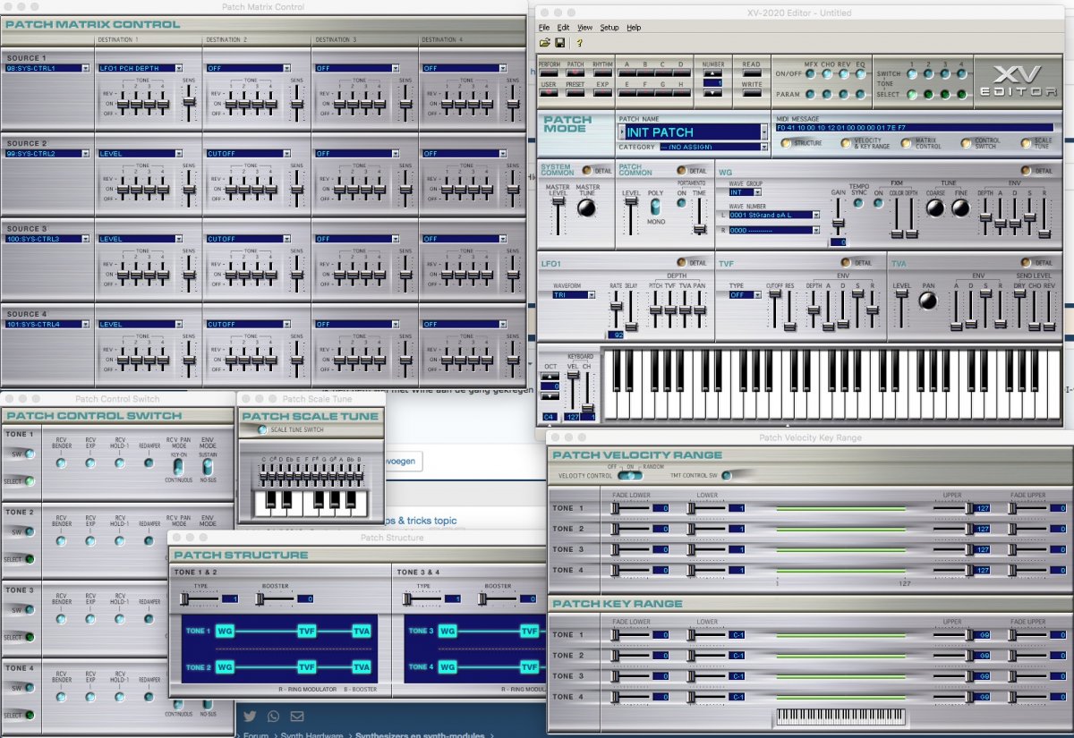Click the email envelope share icon
This screenshot has height=738, width=1074.
[x=296, y=716]
